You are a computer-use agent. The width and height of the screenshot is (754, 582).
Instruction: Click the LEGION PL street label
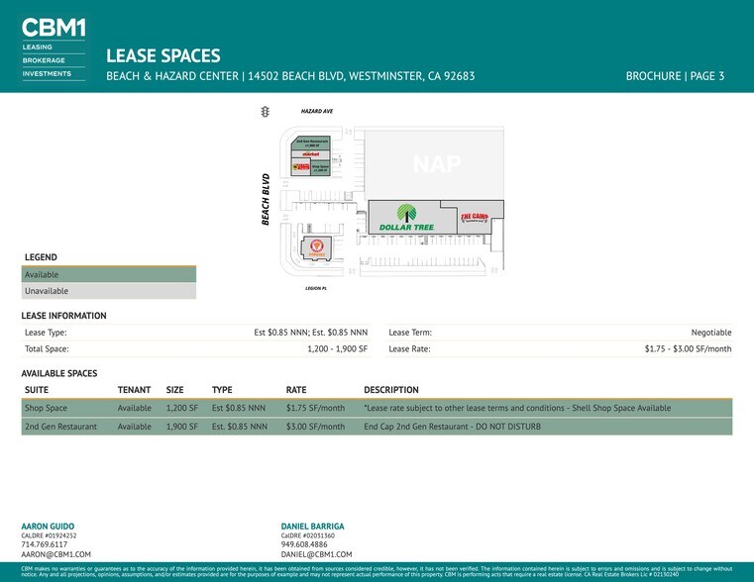pyautogui.click(x=316, y=288)
